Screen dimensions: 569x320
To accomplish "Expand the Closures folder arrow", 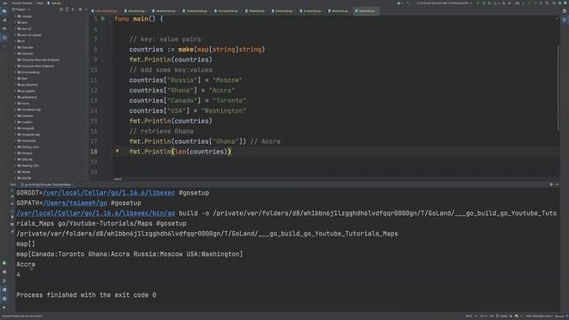I will pos(15,47).
